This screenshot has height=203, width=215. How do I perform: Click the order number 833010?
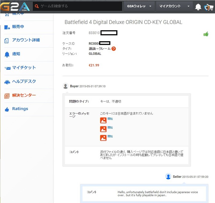point(94,33)
